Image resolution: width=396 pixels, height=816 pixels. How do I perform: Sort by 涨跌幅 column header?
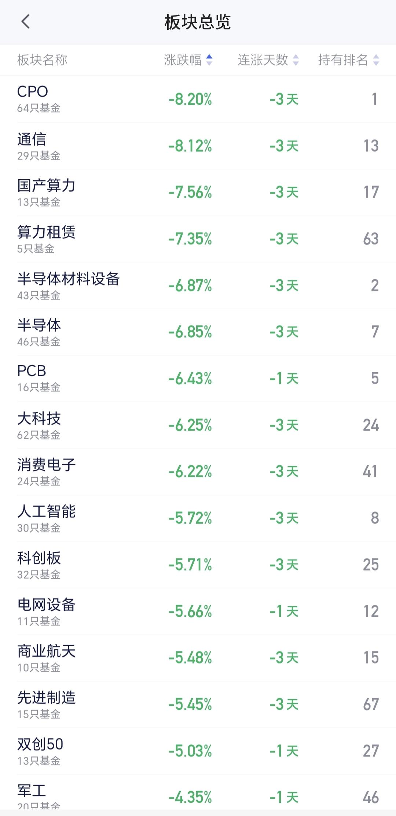point(188,60)
